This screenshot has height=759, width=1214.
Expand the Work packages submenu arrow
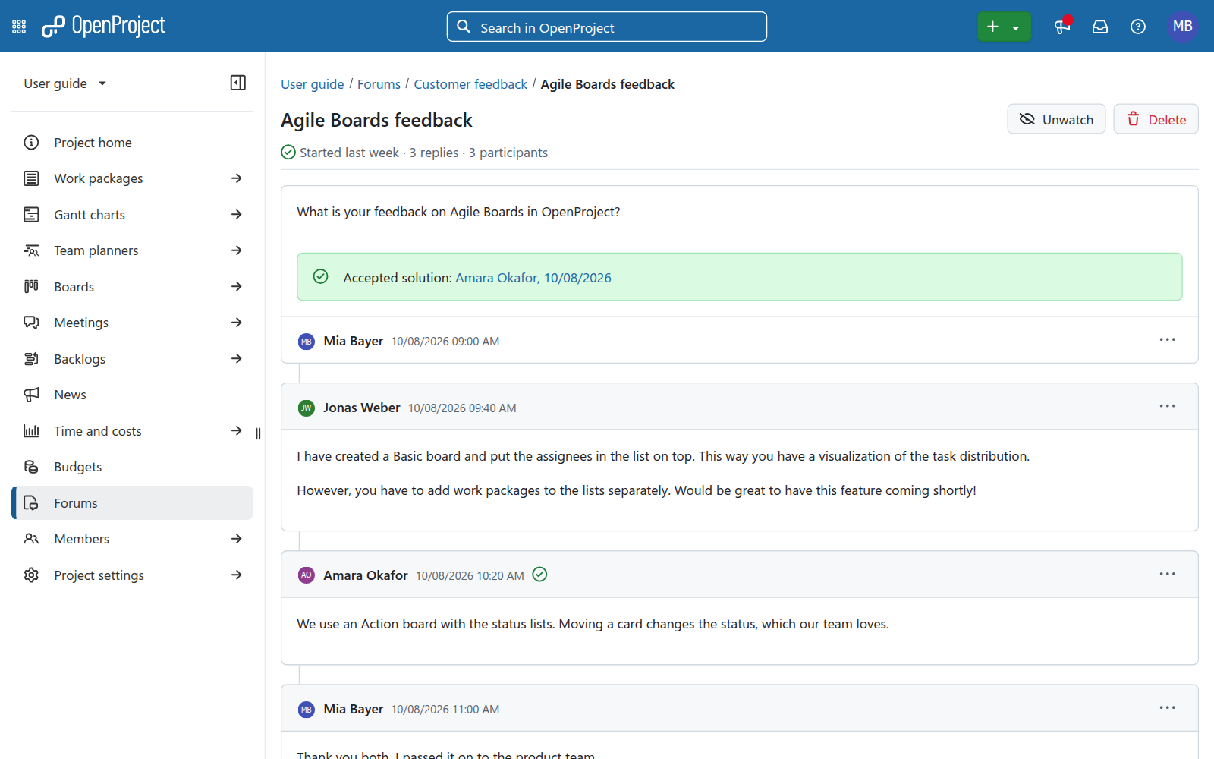[x=237, y=178]
